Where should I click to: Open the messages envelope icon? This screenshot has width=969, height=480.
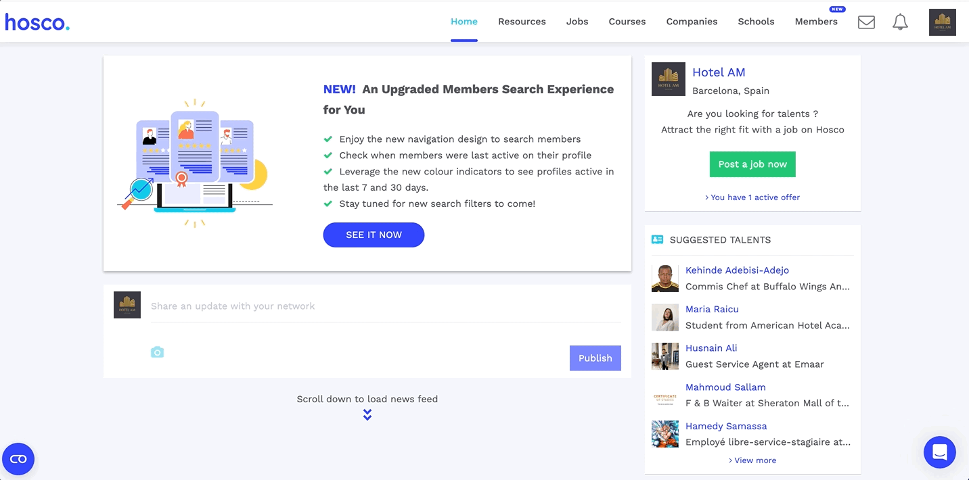click(x=866, y=22)
